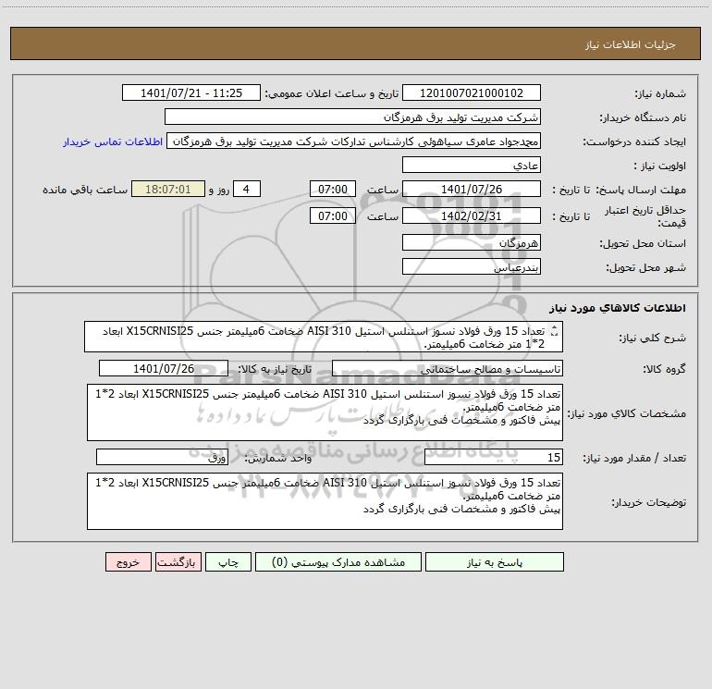Click the delivery city field 'بندرعباس'
Image resolution: width=712 pixels, height=689 pixels.
pos(472,266)
